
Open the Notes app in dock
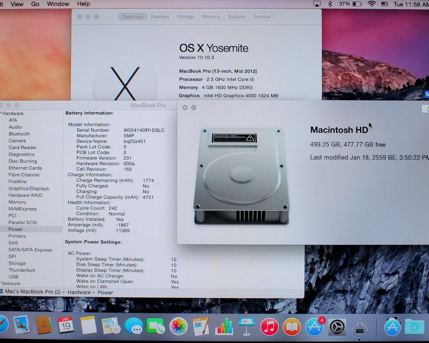(x=88, y=325)
